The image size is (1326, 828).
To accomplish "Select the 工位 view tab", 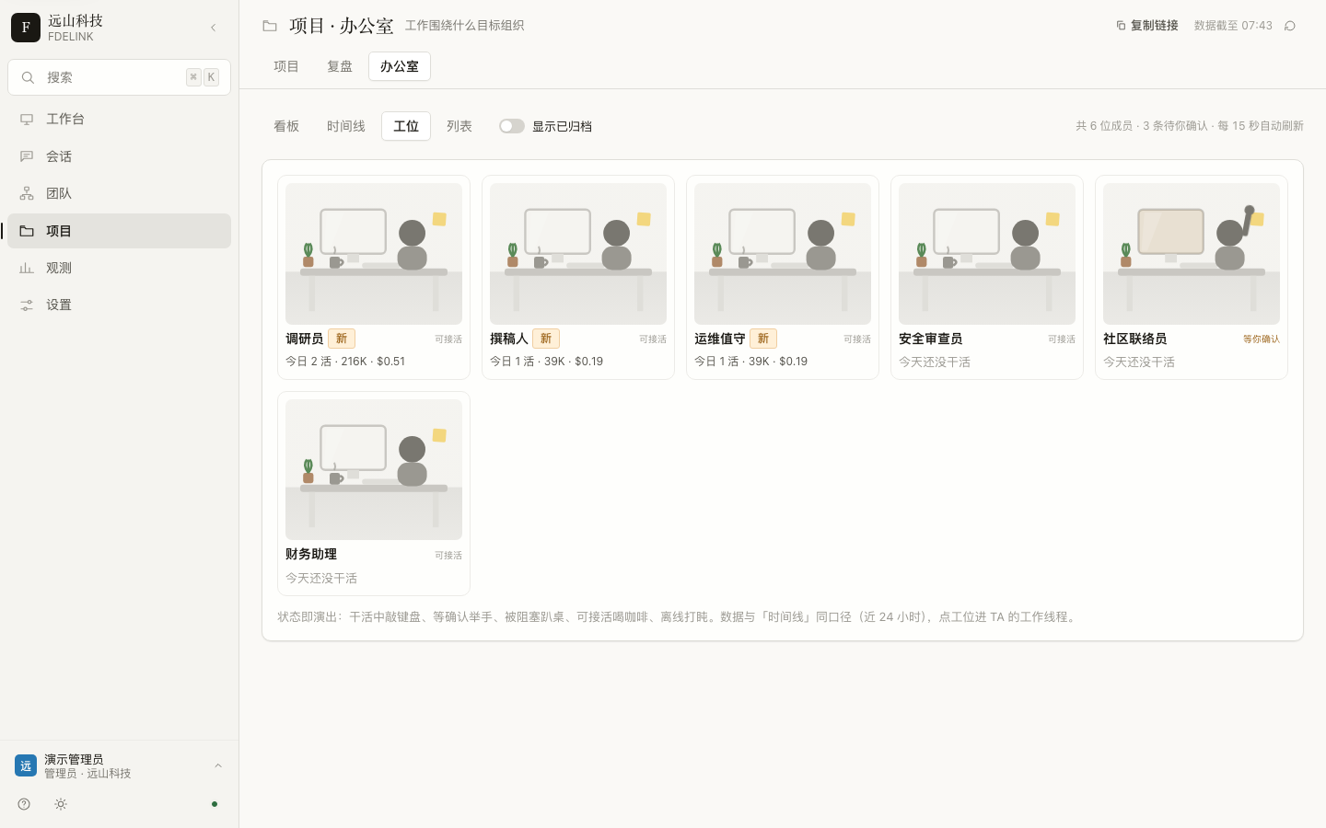I will (406, 126).
